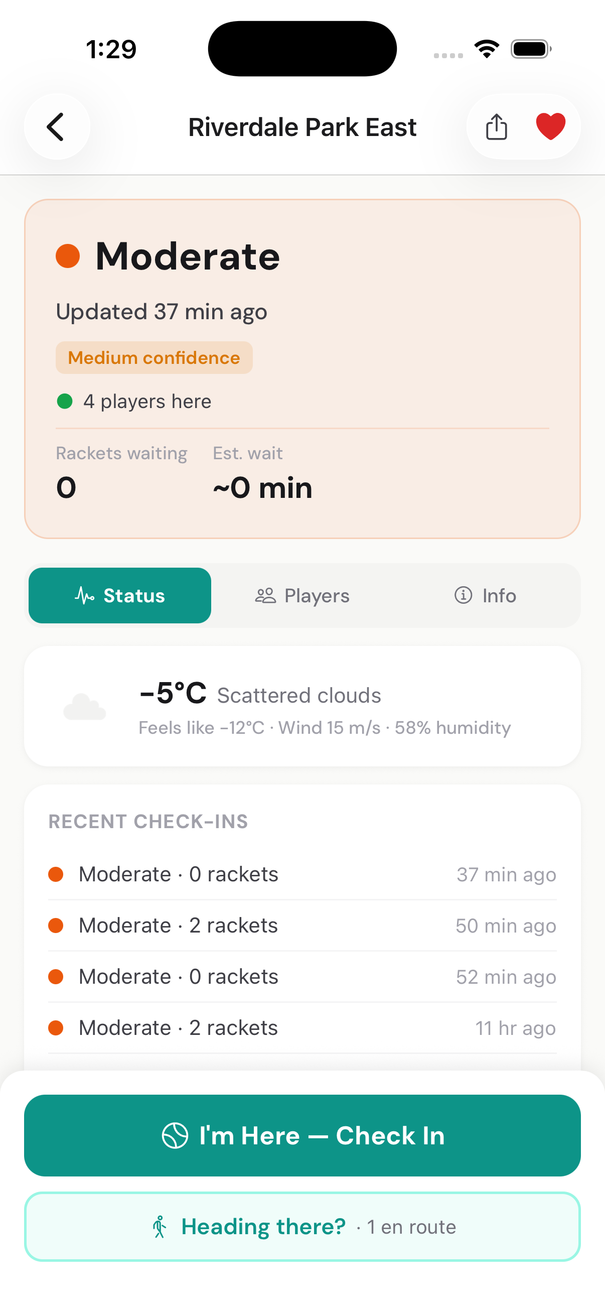The height and width of the screenshot is (1316, 605).
Task: Open the 37 min ago check-in
Action: [x=302, y=874]
